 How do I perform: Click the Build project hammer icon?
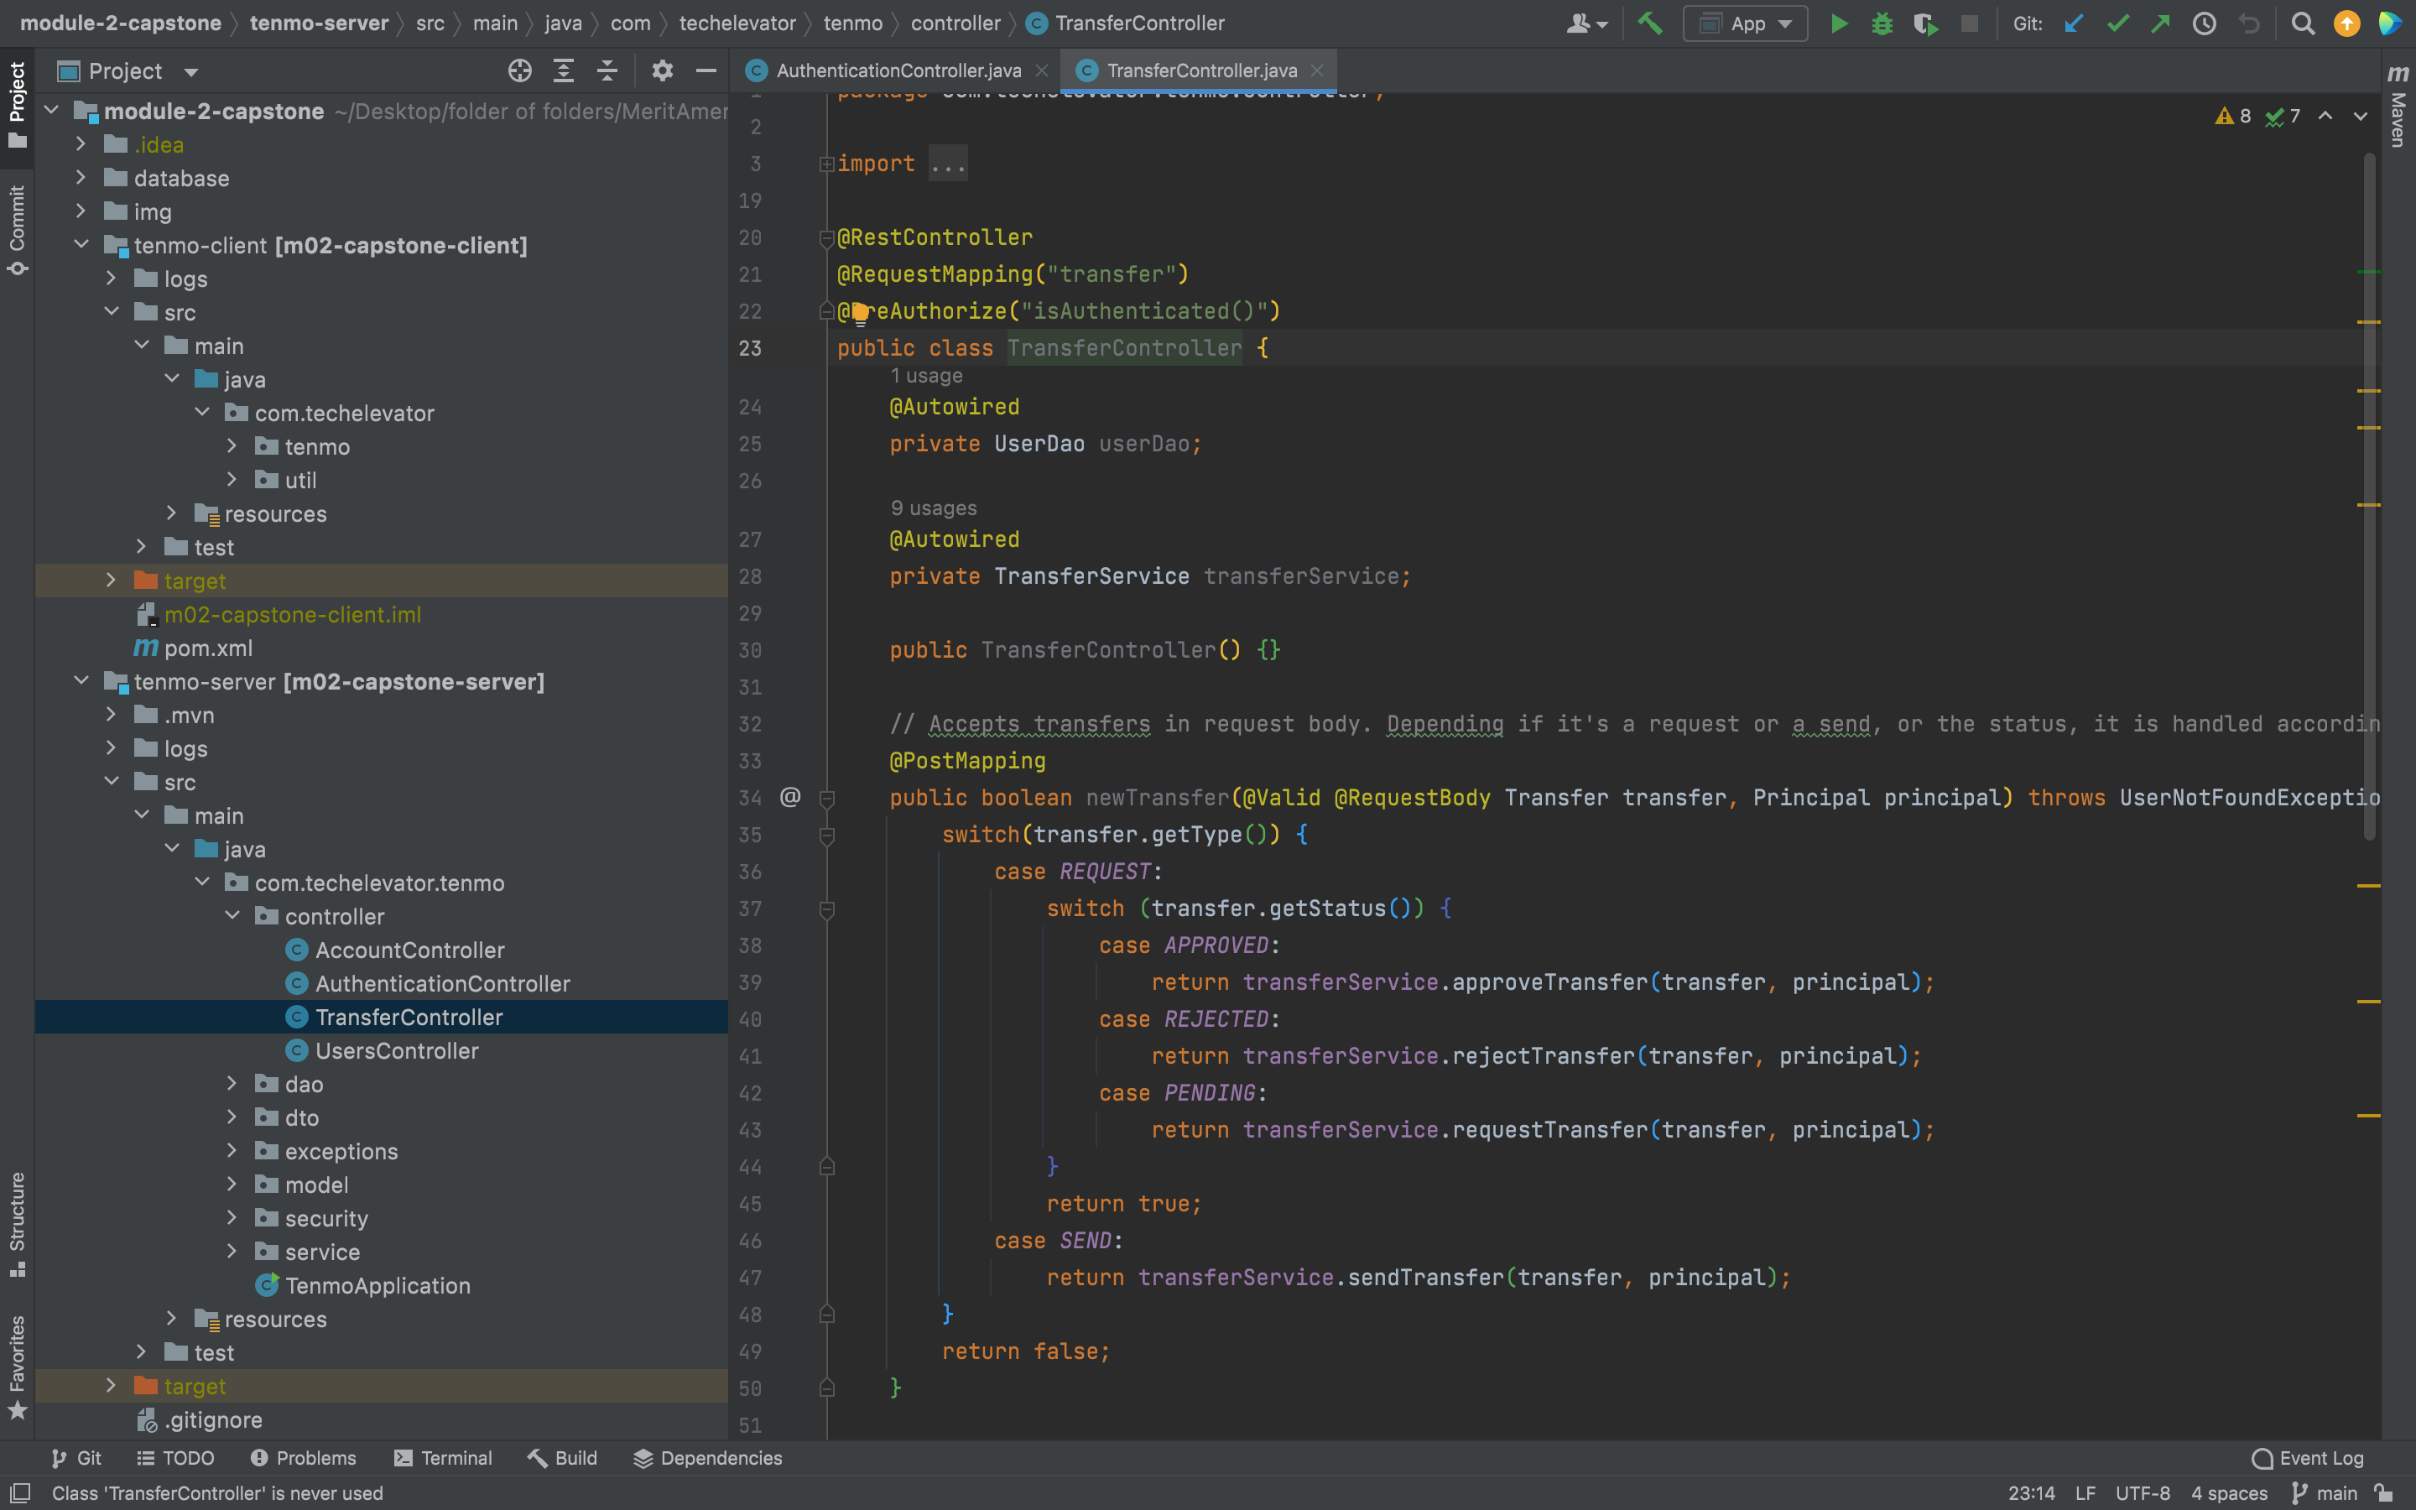[1650, 23]
